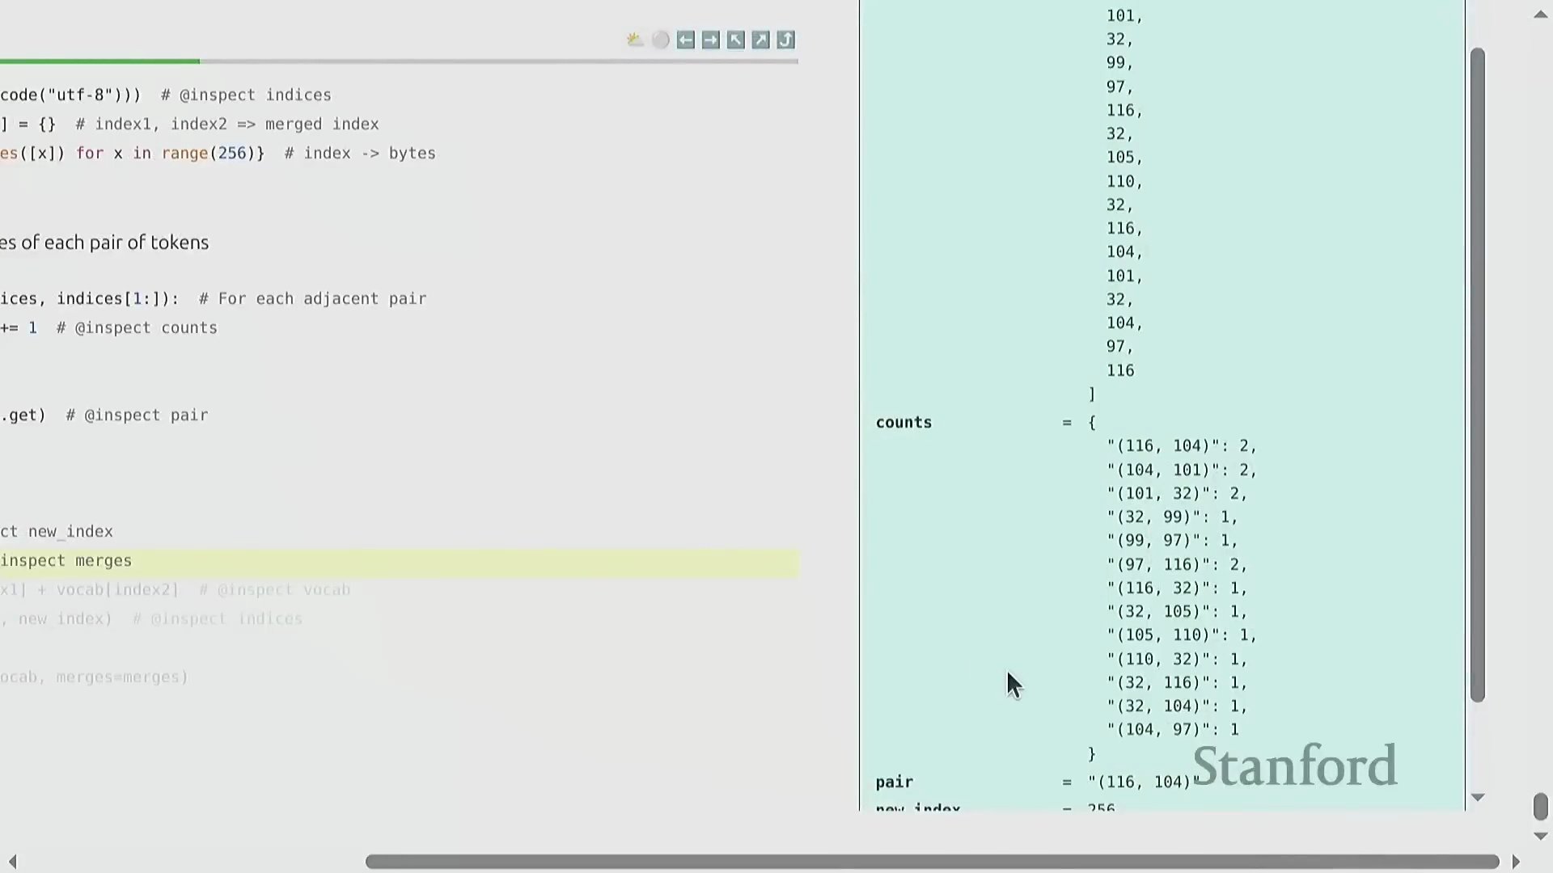Click the up-left diagonal arrow icon
The height and width of the screenshot is (873, 1553).
[x=735, y=40]
